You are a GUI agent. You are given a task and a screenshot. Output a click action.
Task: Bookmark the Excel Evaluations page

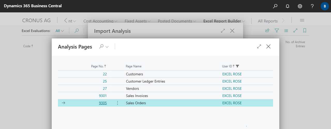tap(305, 30)
